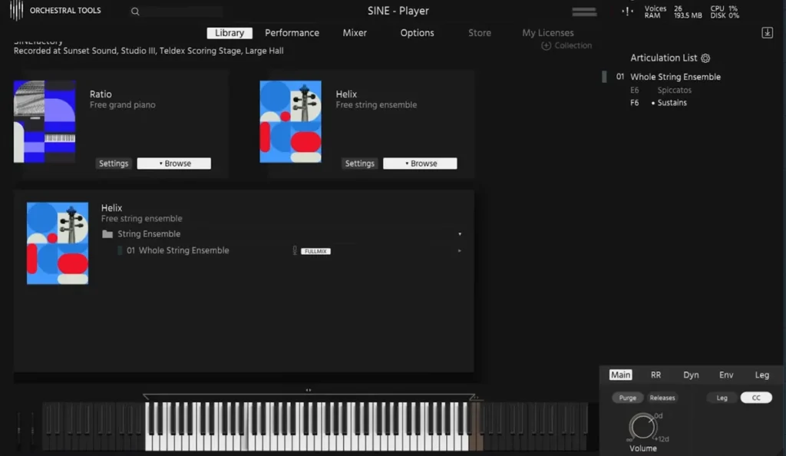Click the folder icon beside String Ensemble
This screenshot has width=786, height=456.
(x=107, y=234)
